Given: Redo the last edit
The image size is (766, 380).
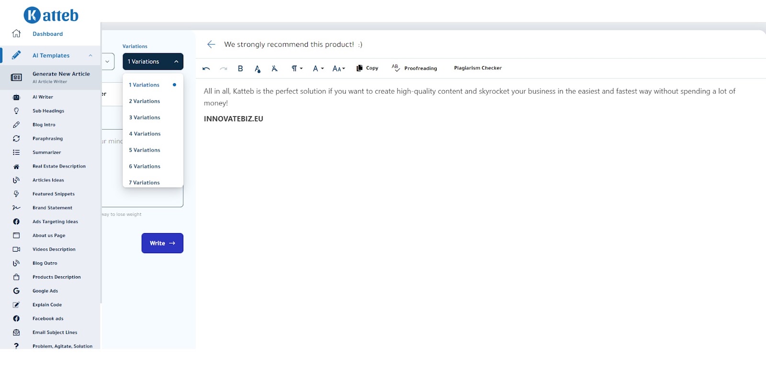Looking at the screenshot, I should 224,68.
